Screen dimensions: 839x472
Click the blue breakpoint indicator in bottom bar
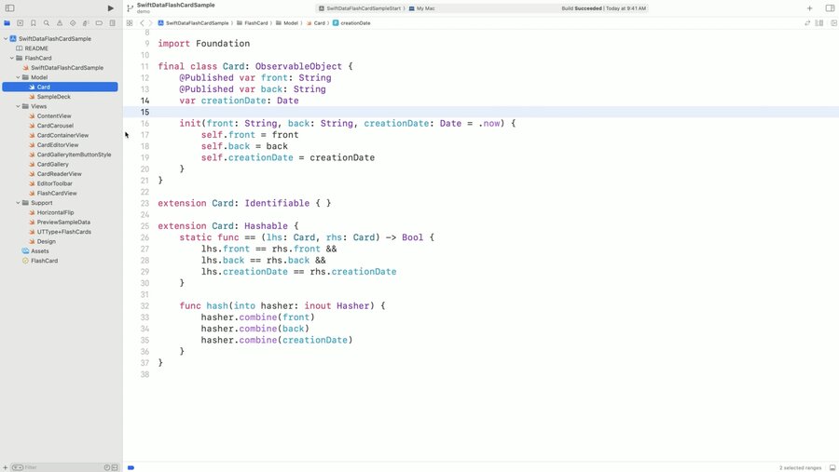coord(131,467)
